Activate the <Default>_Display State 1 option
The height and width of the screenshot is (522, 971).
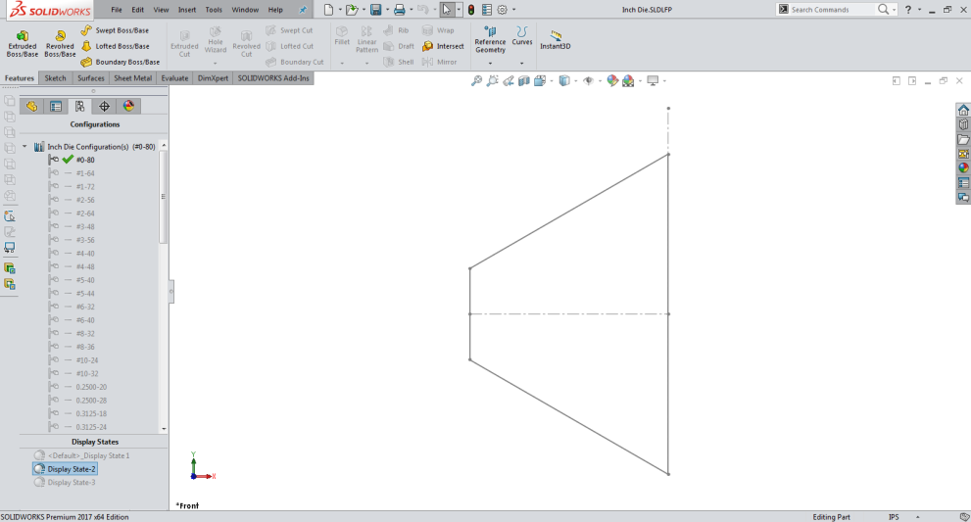(x=81, y=455)
